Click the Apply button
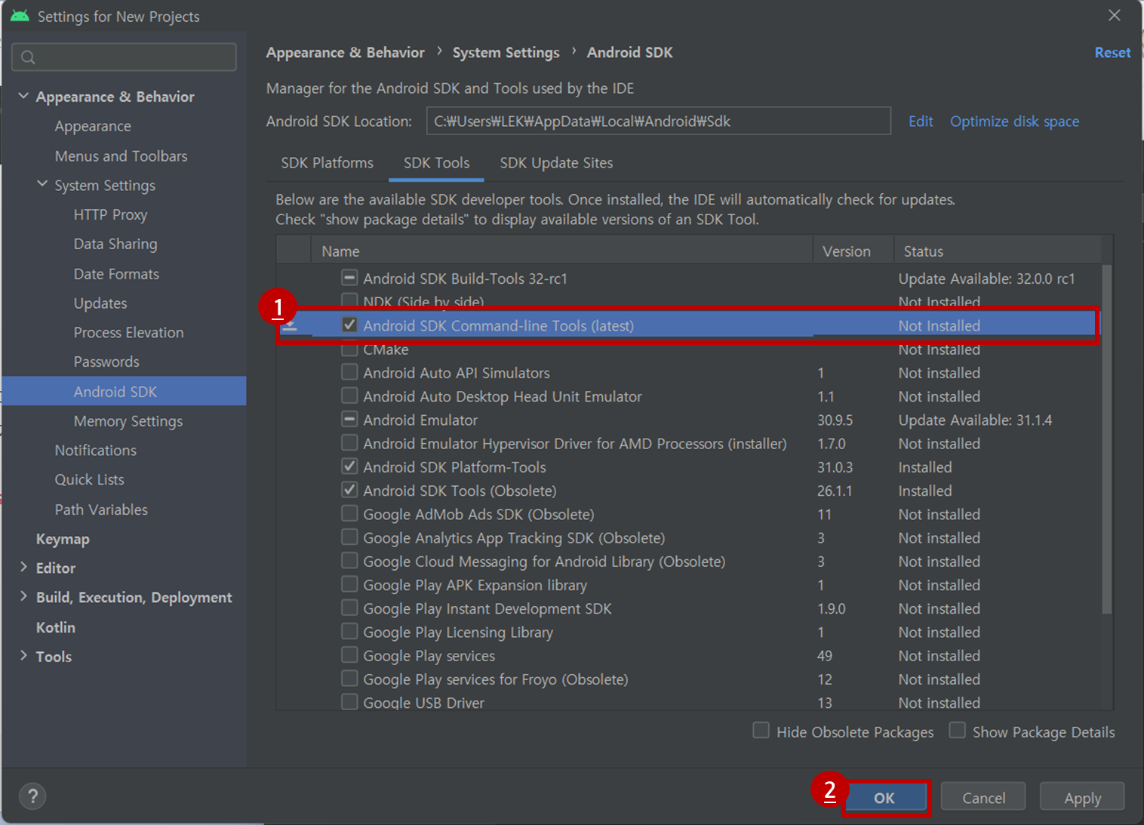Viewport: 1144px width, 825px height. [1082, 798]
